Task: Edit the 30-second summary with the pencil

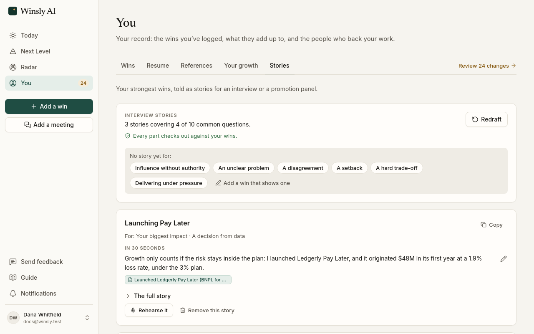Action: (x=504, y=259)
